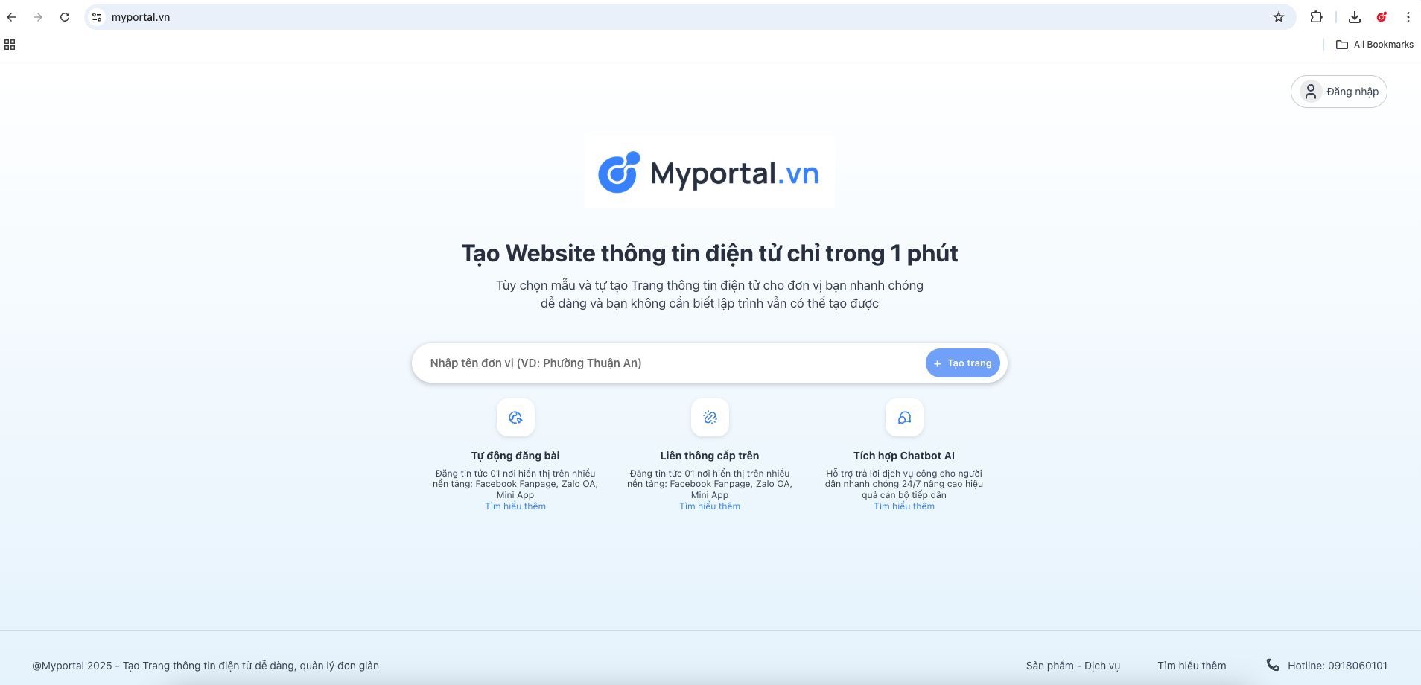Image resolution: width=1421 pixels, height=685 pixels.
Task: View site information in address bar
Action: click(97, 17)
